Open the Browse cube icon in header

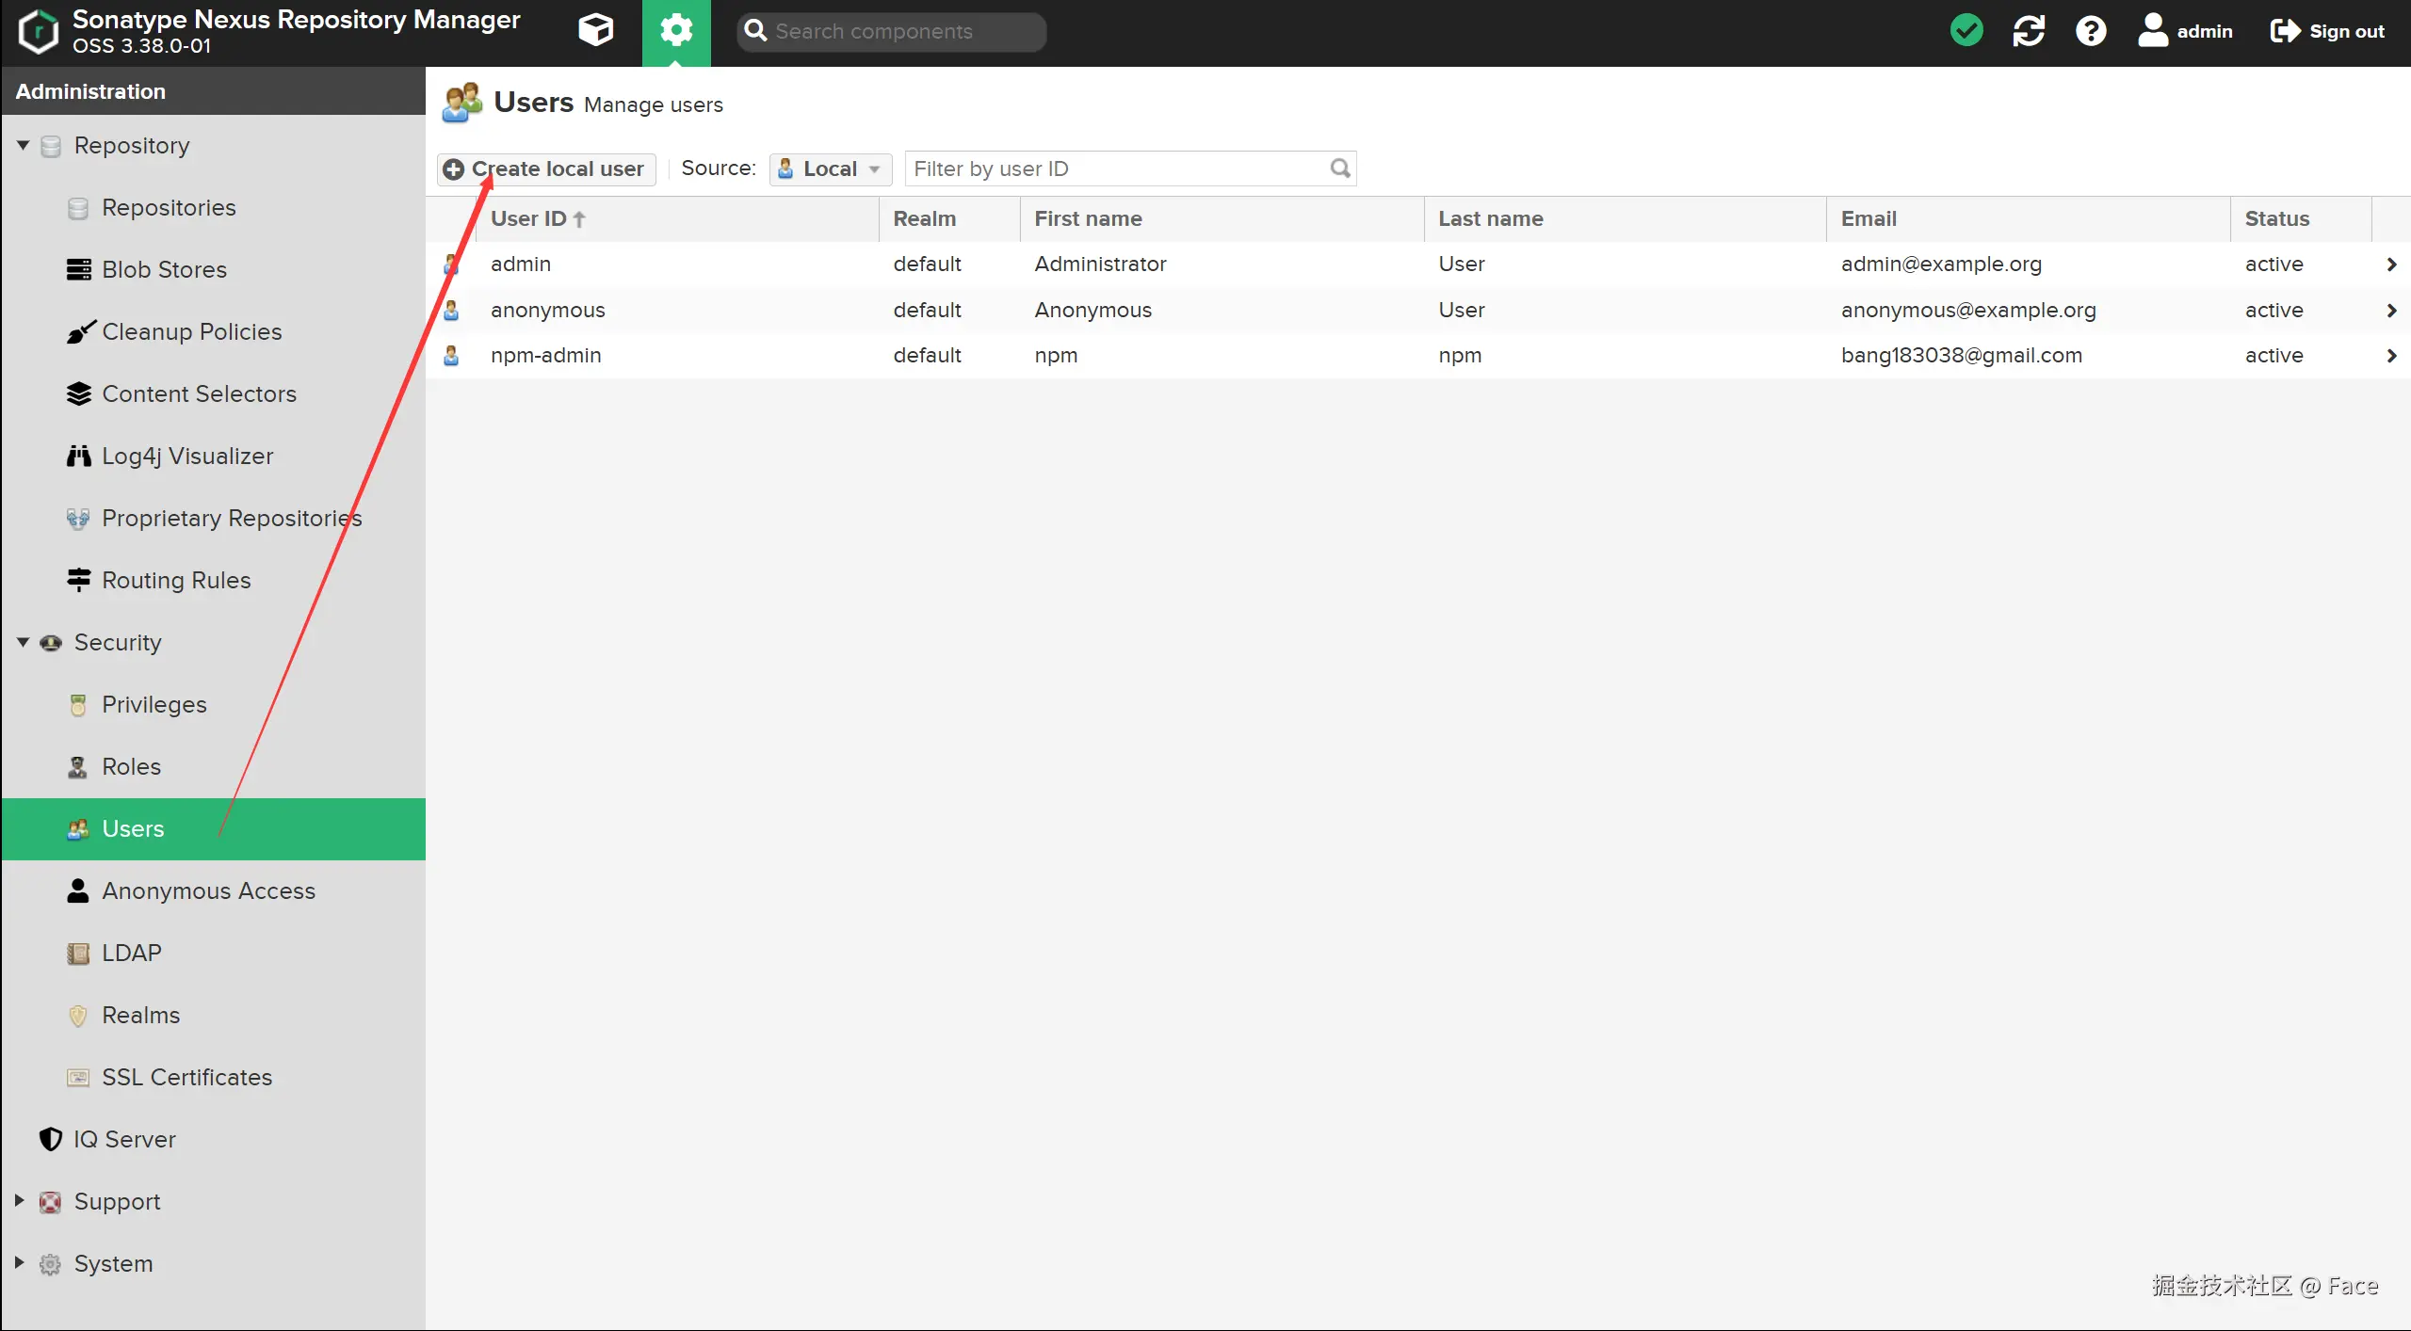coord(595,31)
